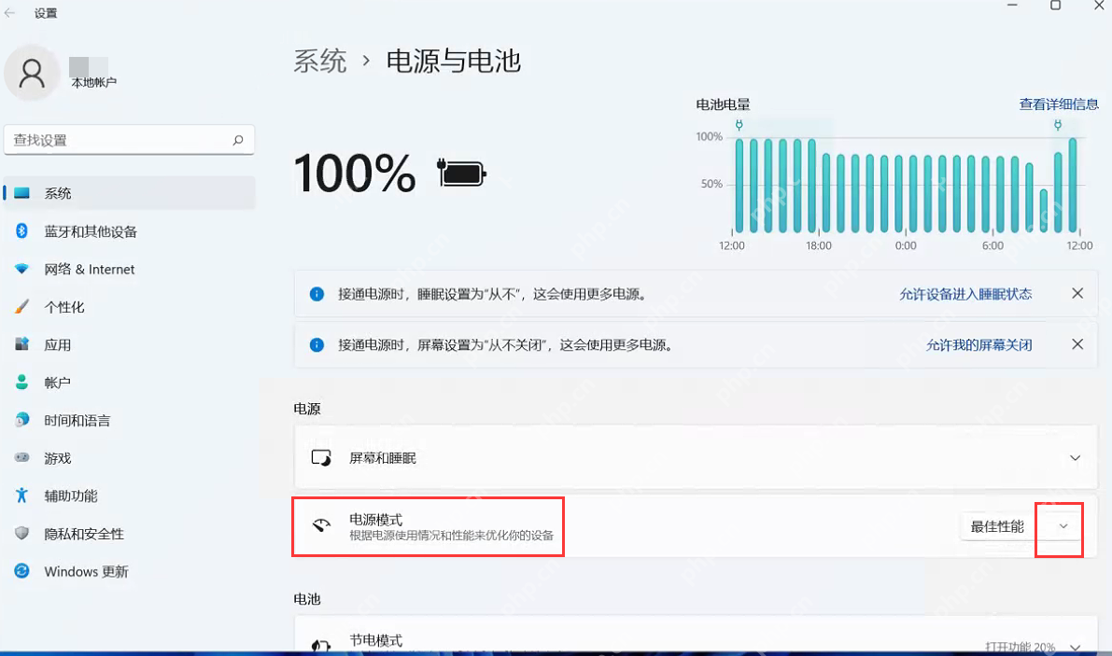Screen dimensions: 1112x656
Task: Click the search magnifier icon
Action: click(x=238, y=140)
